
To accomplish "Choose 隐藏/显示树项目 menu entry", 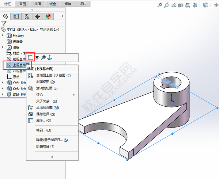I will (x=52, y=140).
